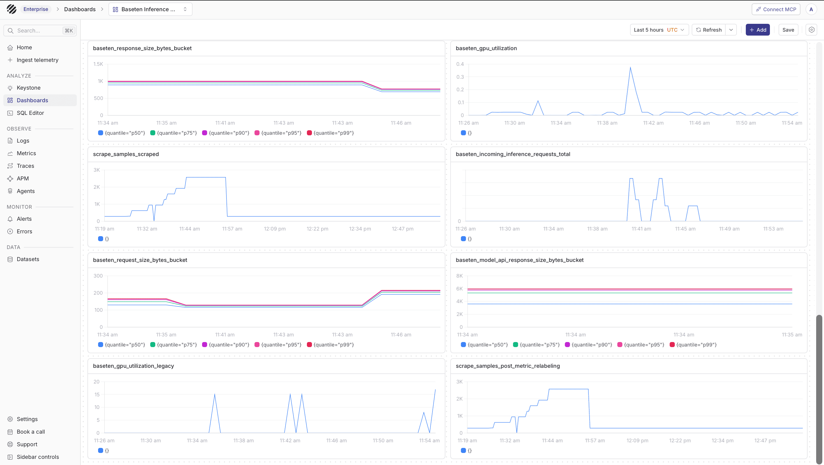Focus the sidebar Search input field
The width and height of the screenshot is (824, 465).
click(40, 30)
